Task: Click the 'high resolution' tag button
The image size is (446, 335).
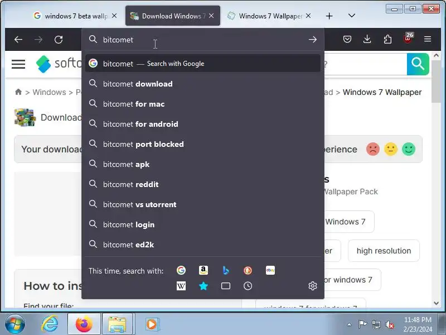Action: 384,251
